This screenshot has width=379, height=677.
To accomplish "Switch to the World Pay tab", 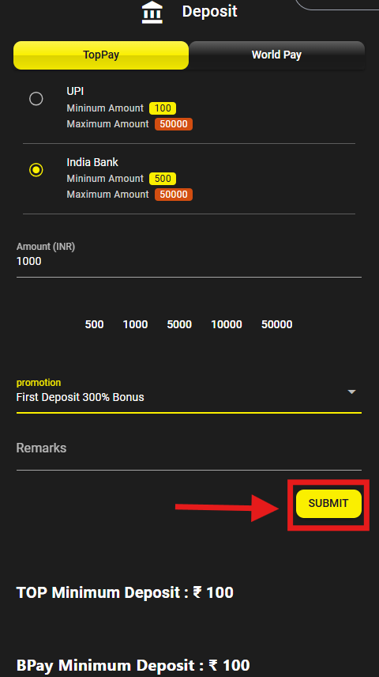I will coord(276,55).
